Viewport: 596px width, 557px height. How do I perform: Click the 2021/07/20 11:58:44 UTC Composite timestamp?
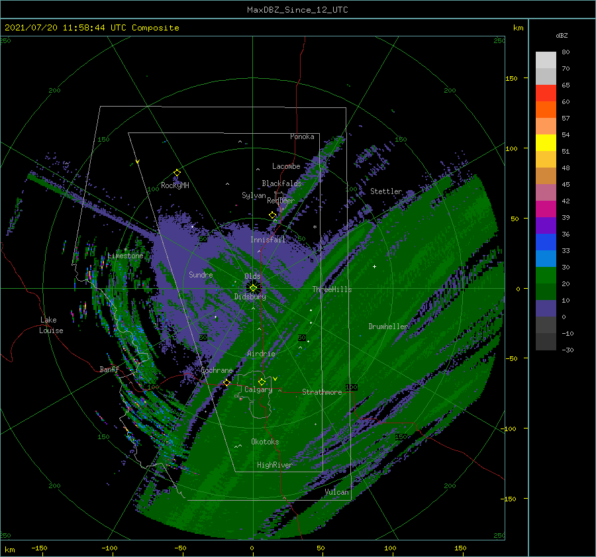point(91,28)
